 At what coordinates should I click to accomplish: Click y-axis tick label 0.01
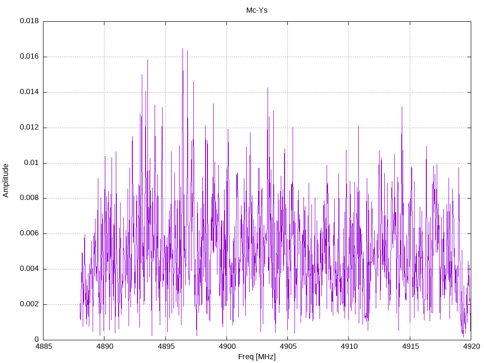click(32, 163)
